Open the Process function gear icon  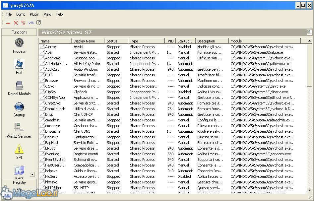point(19,42)
